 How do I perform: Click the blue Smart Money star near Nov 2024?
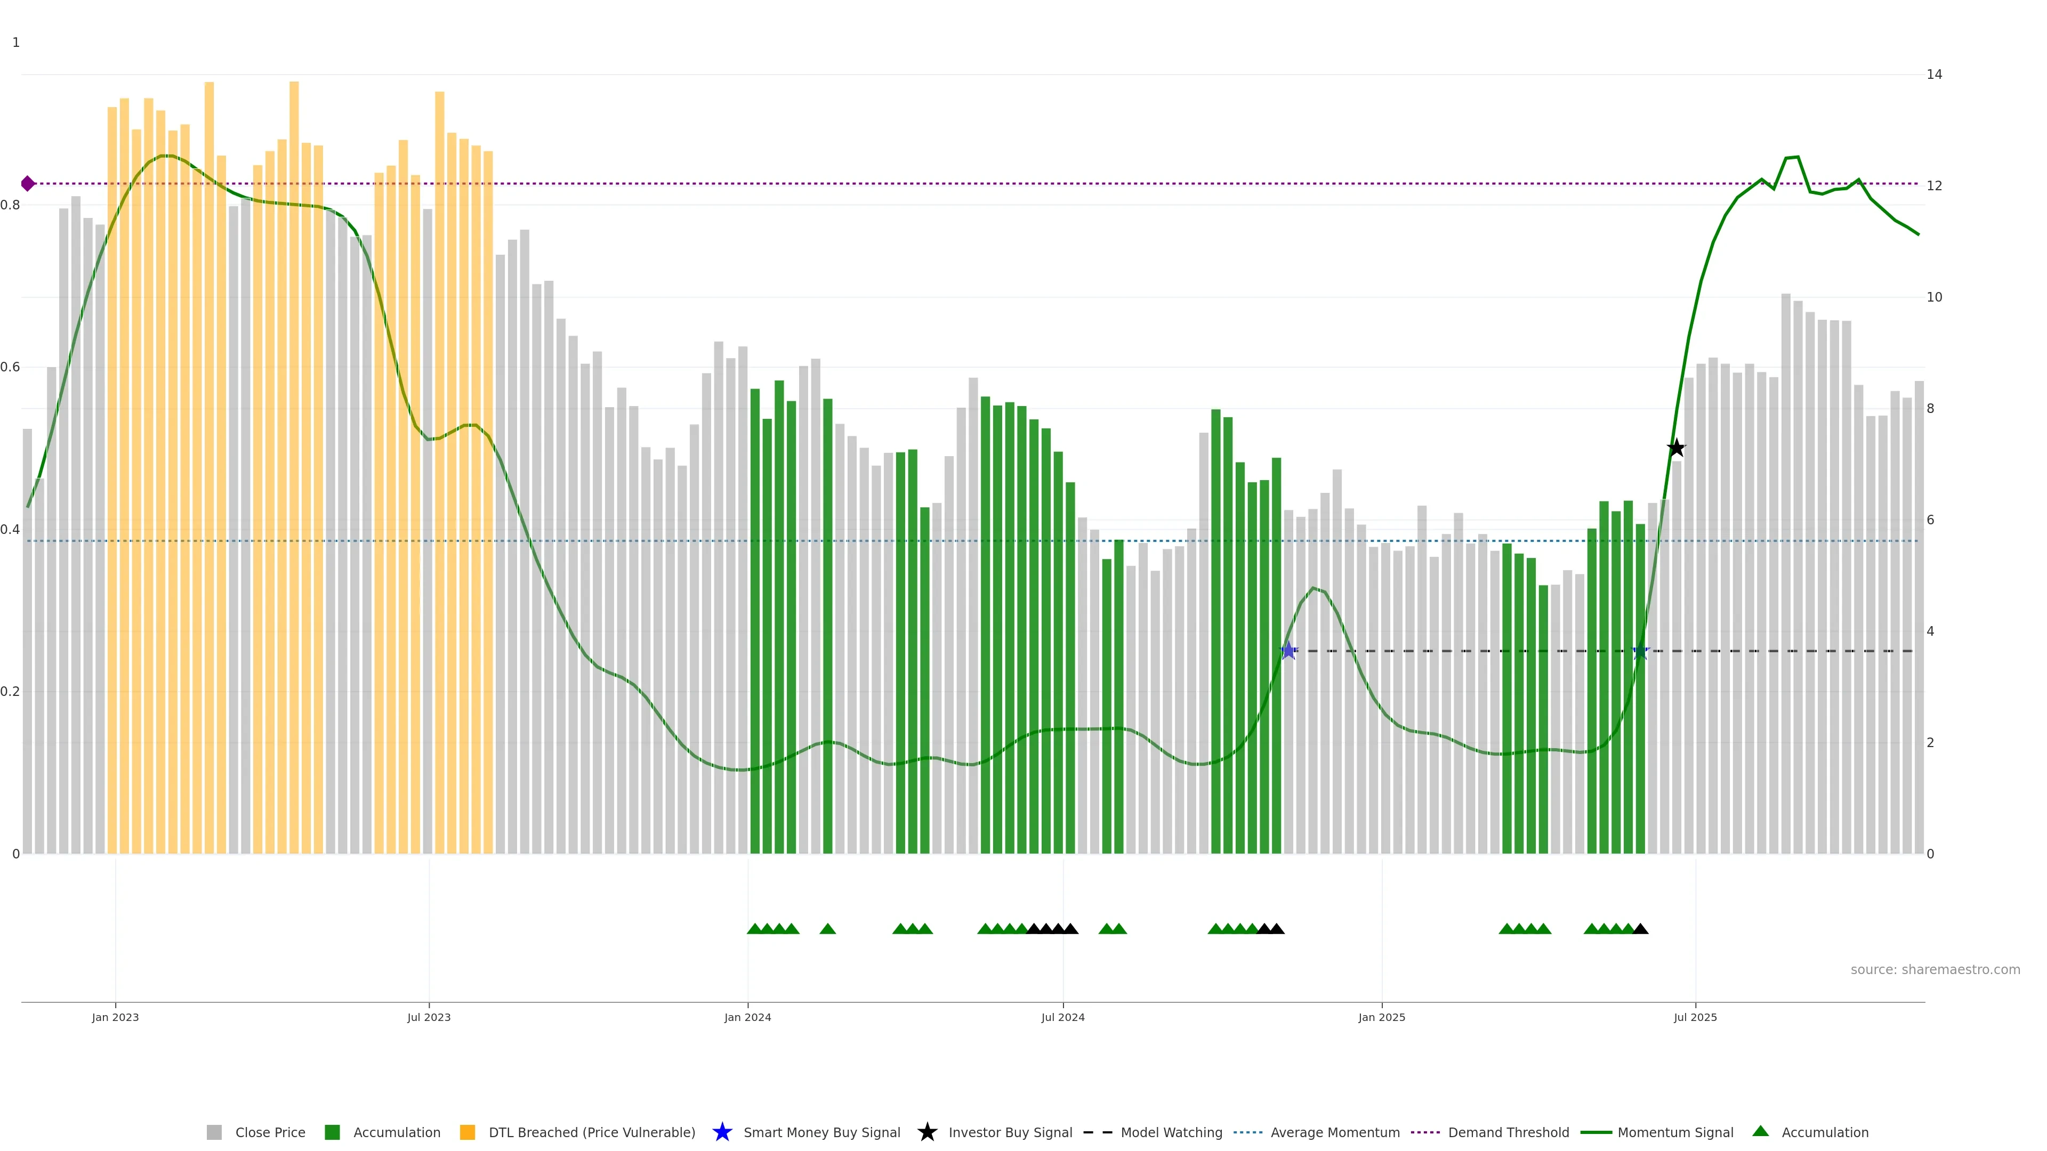(x=1288, y=651)
